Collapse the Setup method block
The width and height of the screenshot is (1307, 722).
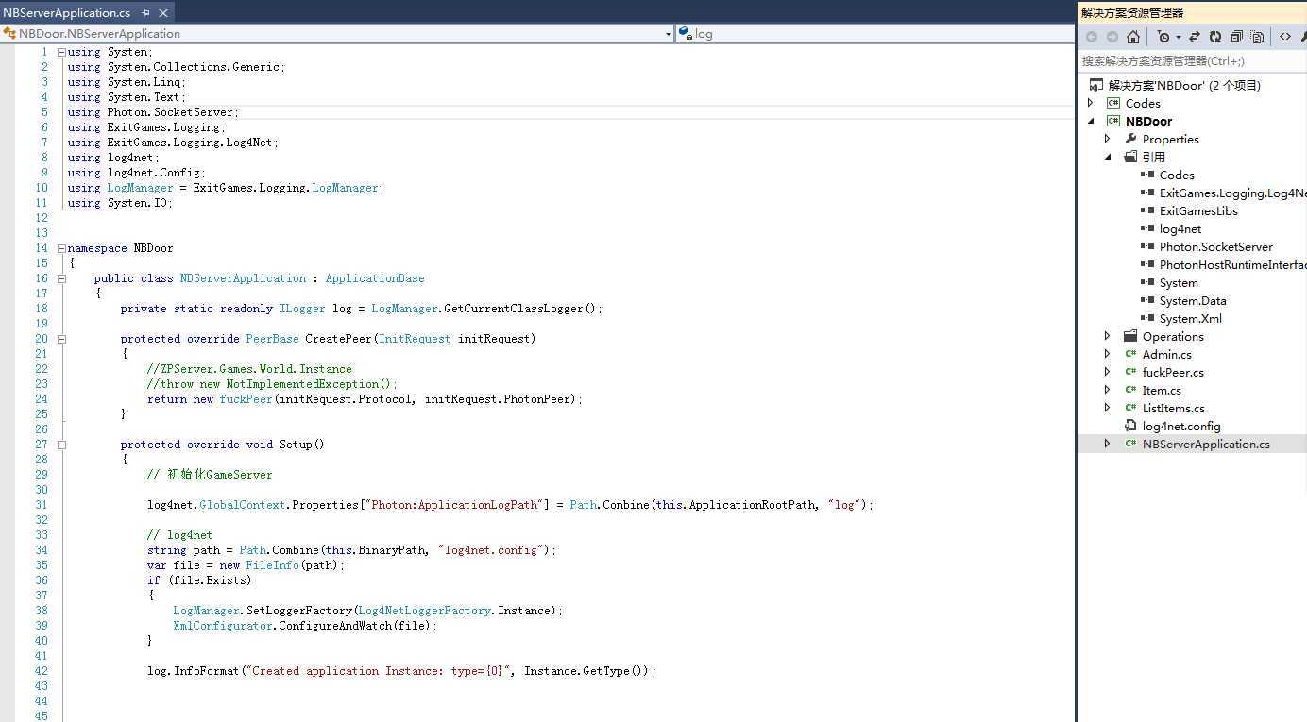tap(61, 445)
